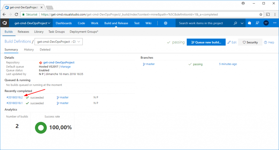Select the Builds sub-tab
Screen dimensions: 279x150
pos(8,32)
